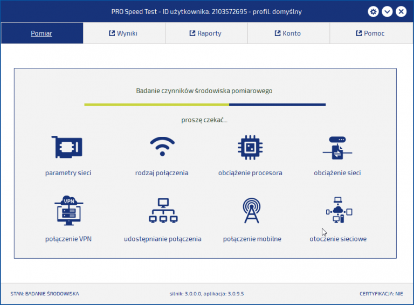Screen dimensions: 414x305
Task: Open the Wyniki tab
Action: point(123,33)
